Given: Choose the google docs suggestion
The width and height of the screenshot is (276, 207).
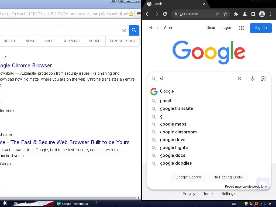Looking at the screenshot, I should pos(209,156).
